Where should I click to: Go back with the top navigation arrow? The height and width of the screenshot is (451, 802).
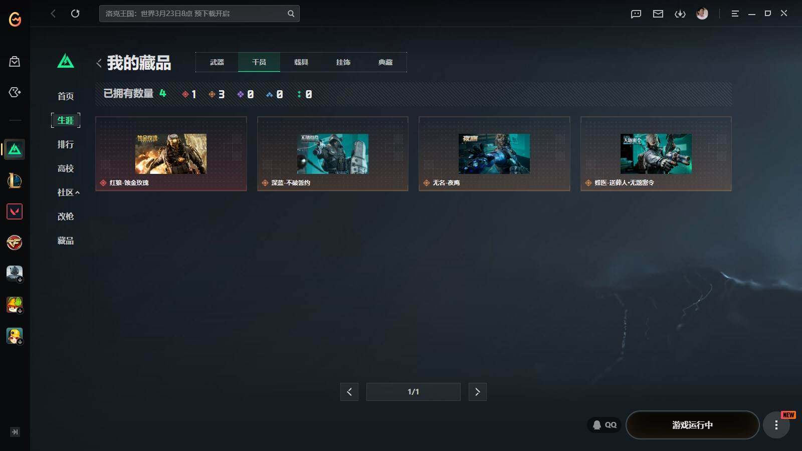click(x=53, y=14)
